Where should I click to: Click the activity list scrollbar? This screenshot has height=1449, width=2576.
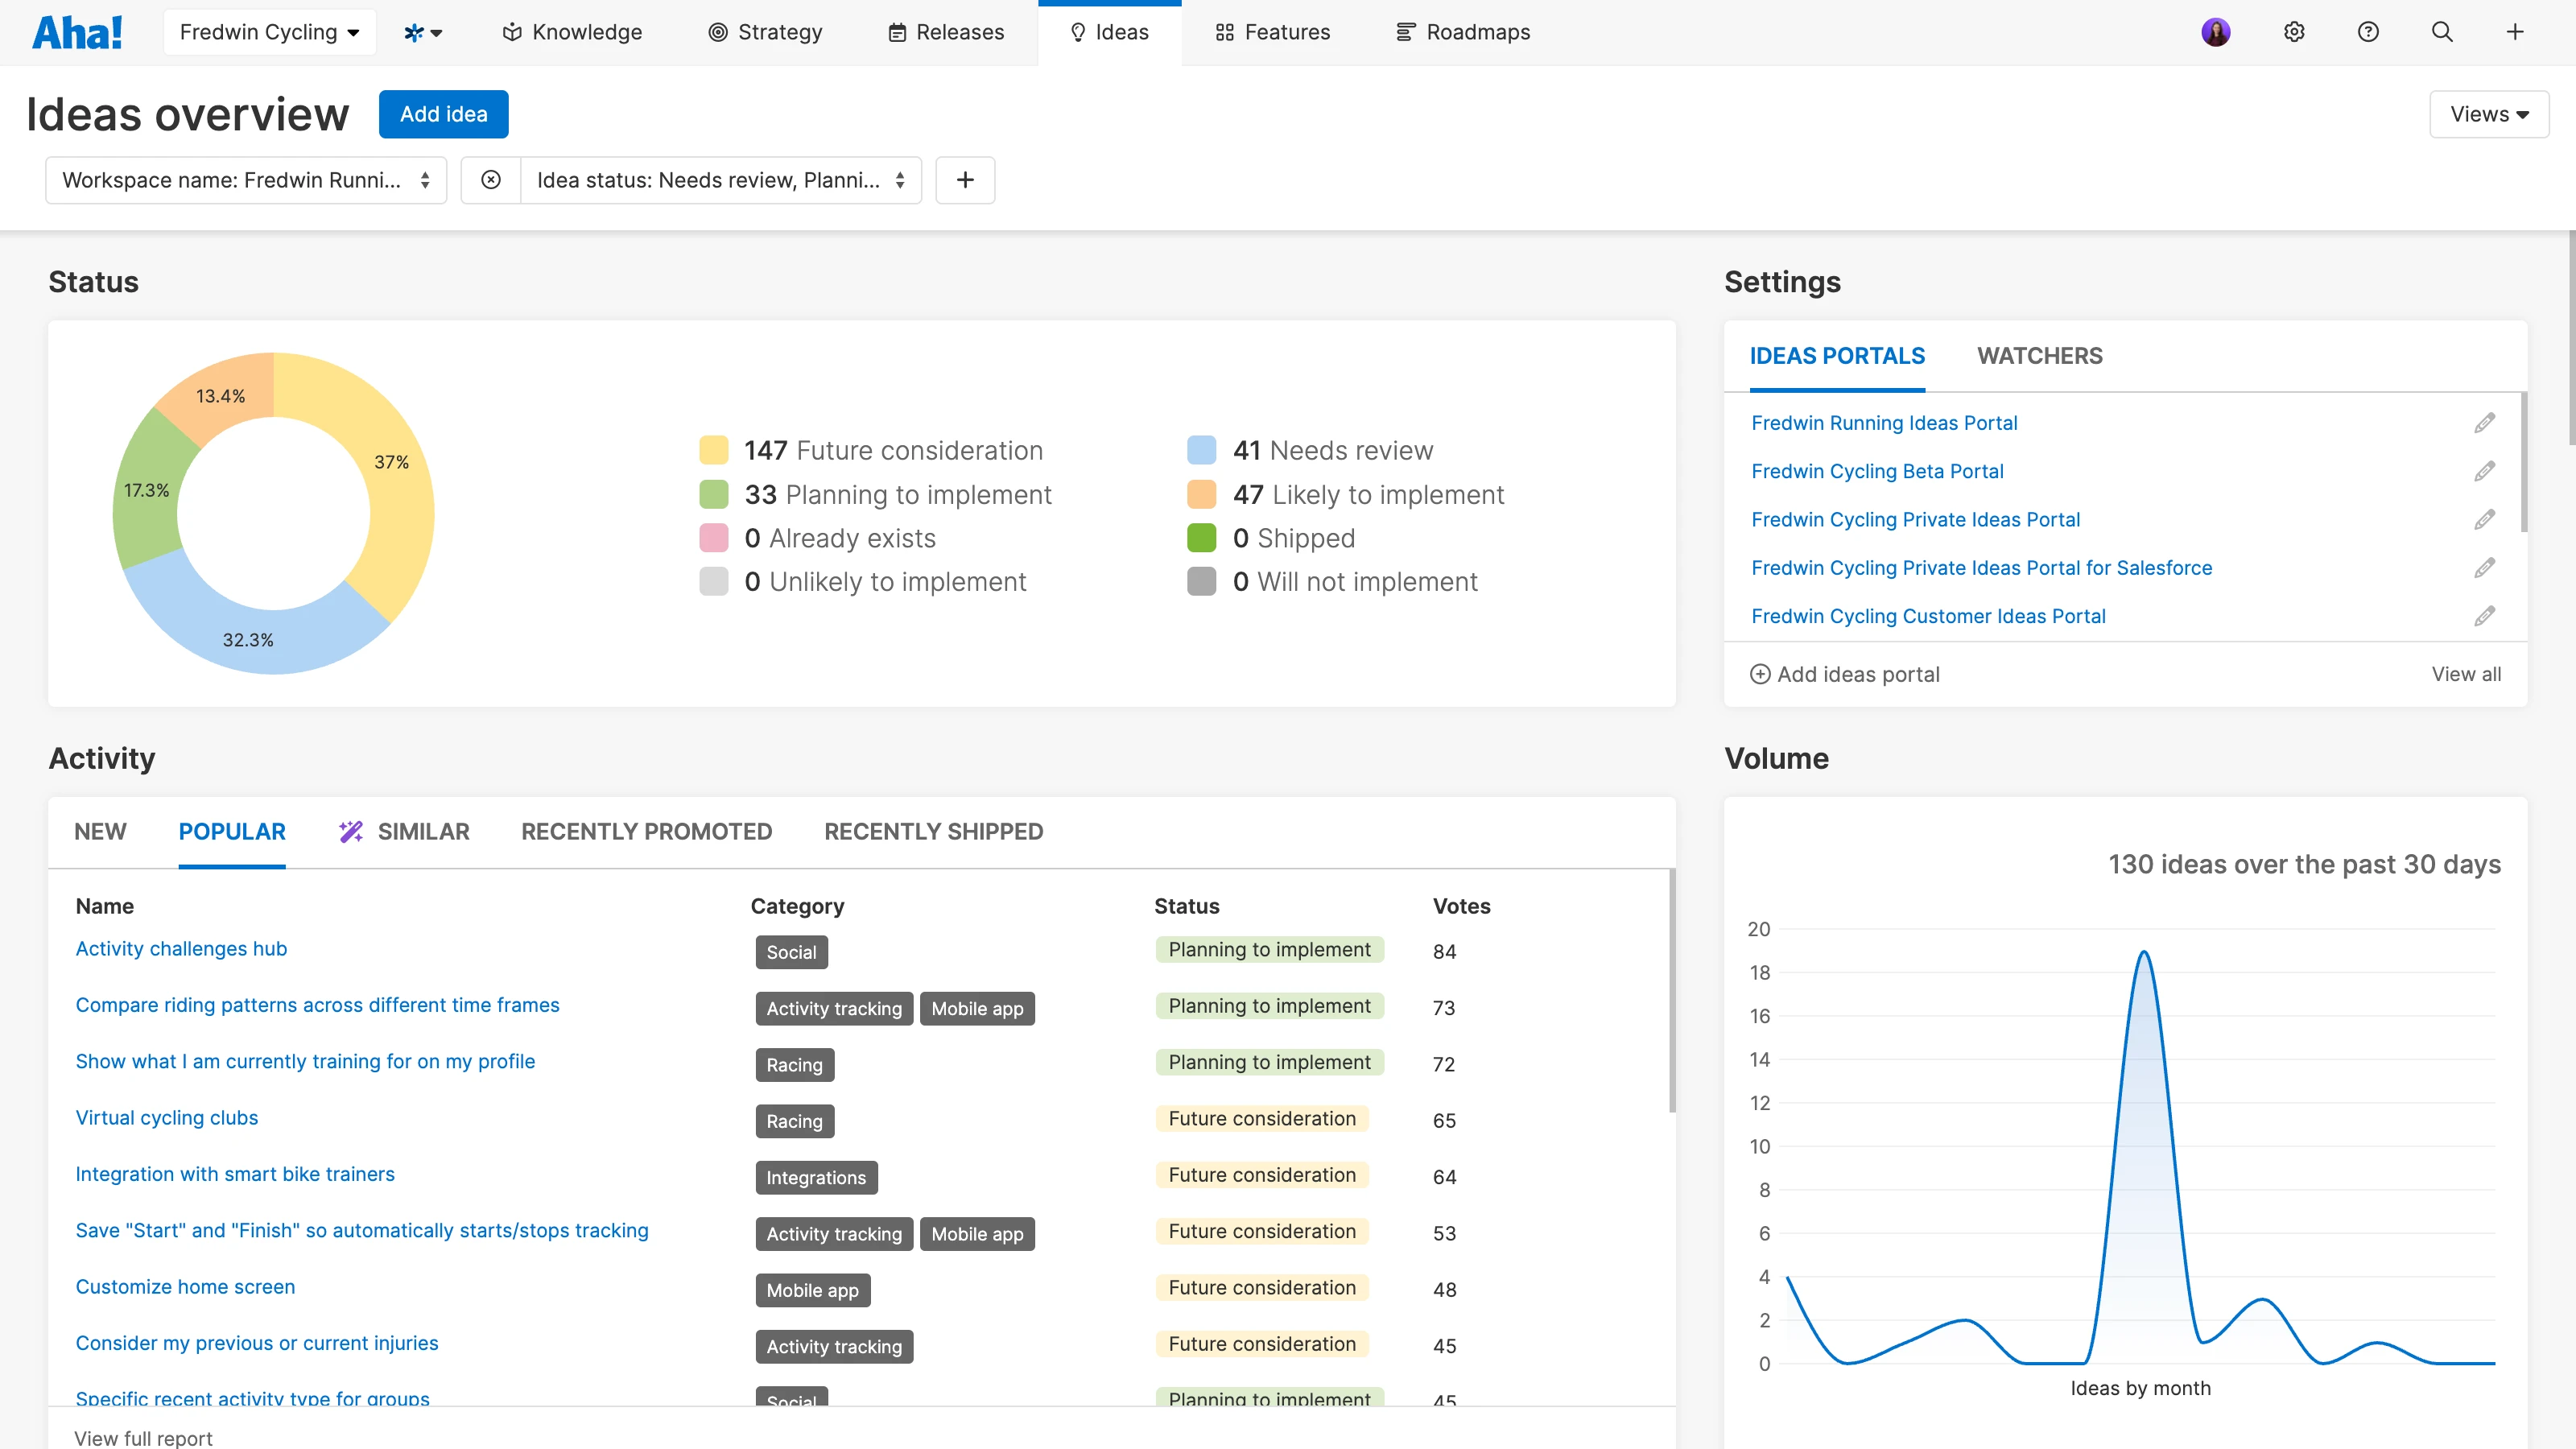click(x=1671, y=990)
